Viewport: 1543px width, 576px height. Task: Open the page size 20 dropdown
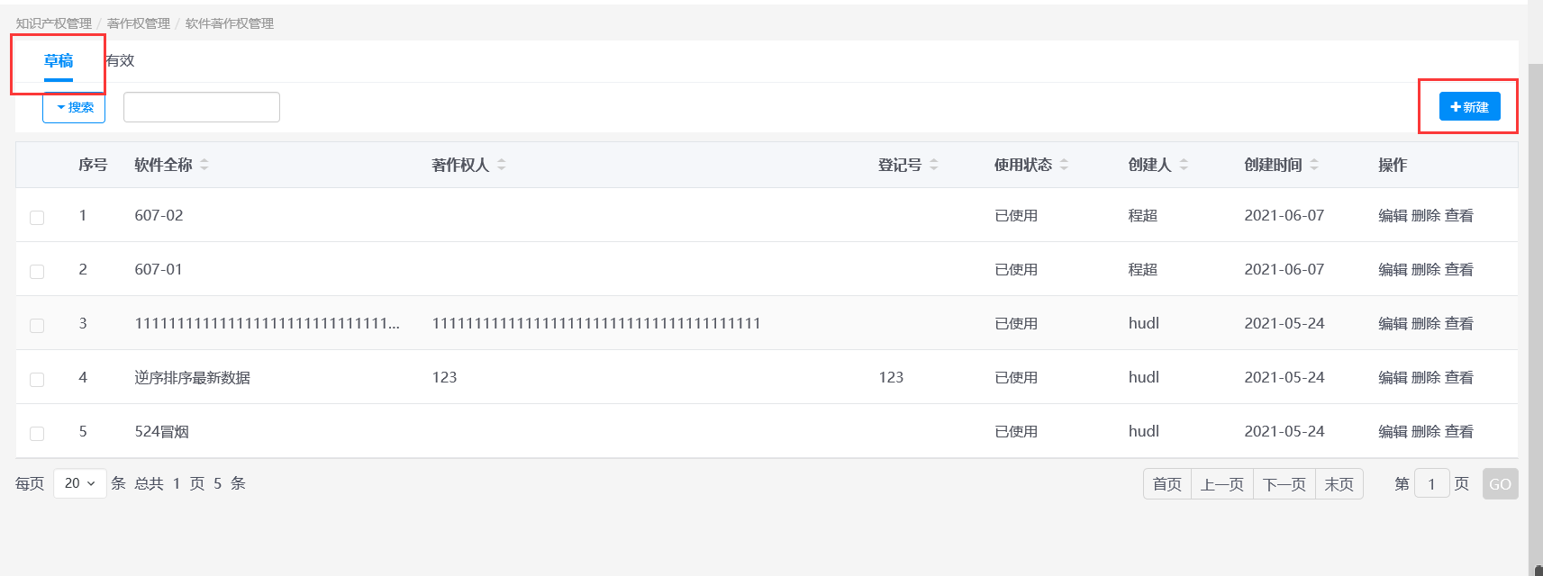coord(79,483)
